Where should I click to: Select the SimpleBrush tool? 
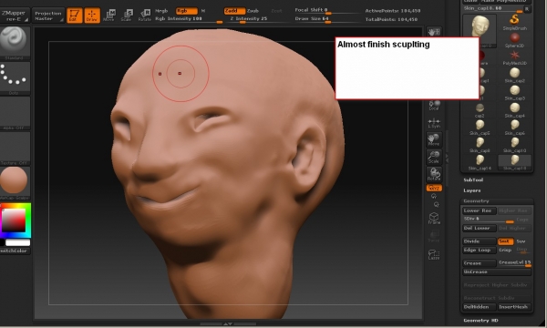pyautogui.click(x=514, y=22)
